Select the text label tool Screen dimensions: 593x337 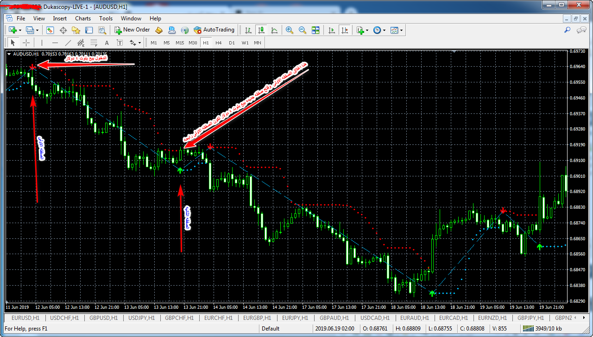pyautogui.click(x=107, y=43)
